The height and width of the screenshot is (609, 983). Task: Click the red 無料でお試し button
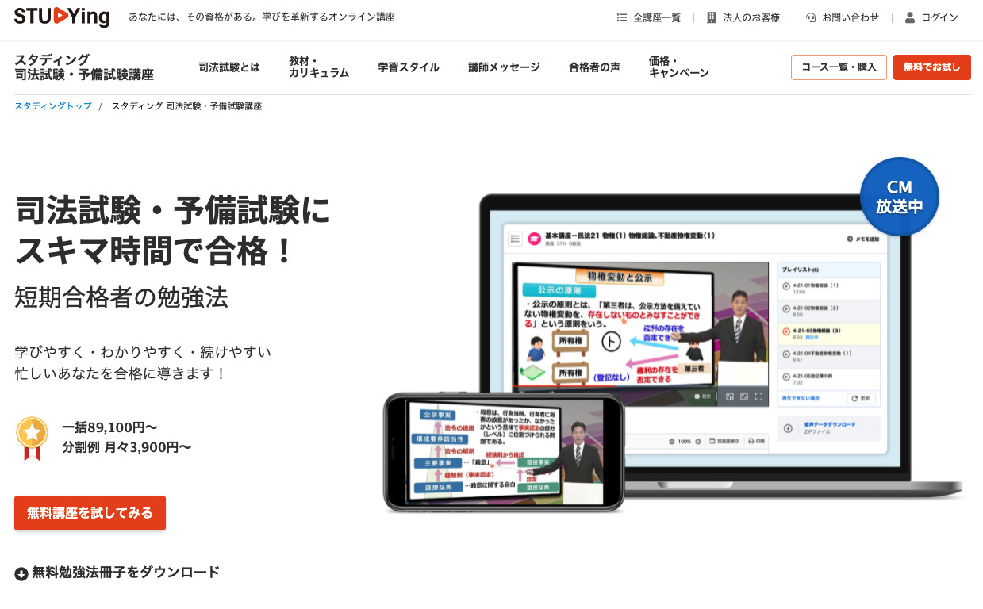click(931, 67)
